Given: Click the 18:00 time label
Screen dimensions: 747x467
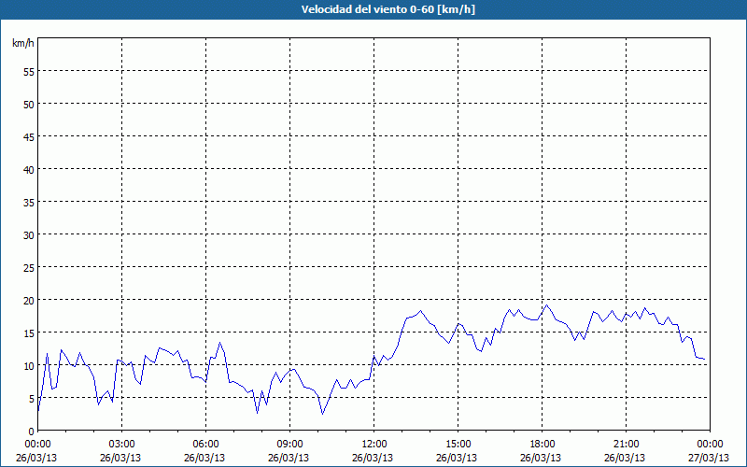Looking at the screenshot, I should pyautogui.click(x=543, y=445).
